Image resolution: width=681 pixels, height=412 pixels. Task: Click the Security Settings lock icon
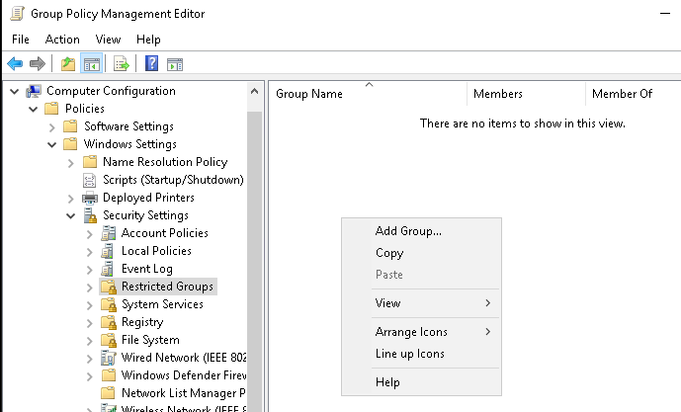click(x=90, y=215)
